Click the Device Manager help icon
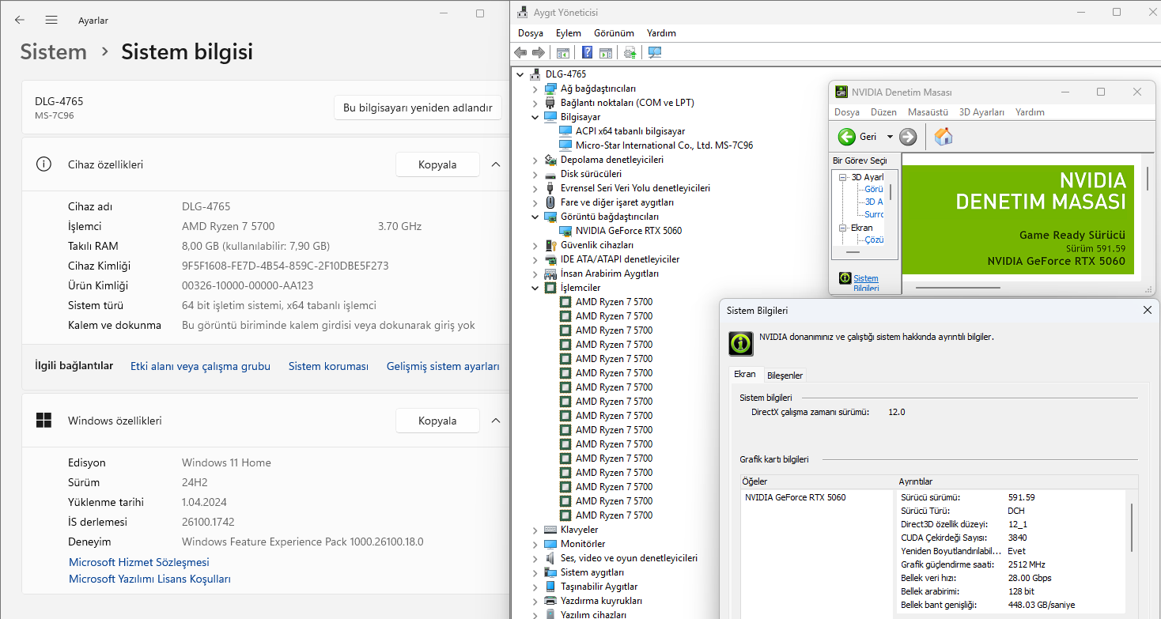This screenshot has height=619, width=1161. click(x=587, y=53)
